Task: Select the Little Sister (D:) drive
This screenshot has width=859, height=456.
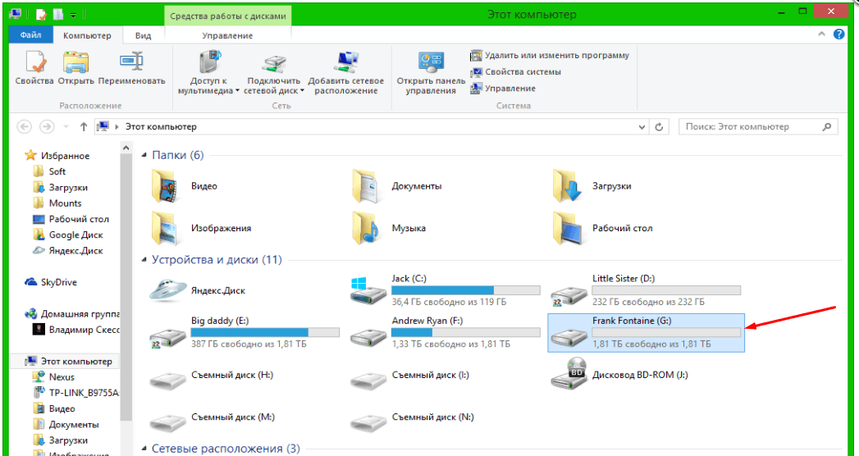Action: pyautogui.click(x=646, y=290)
